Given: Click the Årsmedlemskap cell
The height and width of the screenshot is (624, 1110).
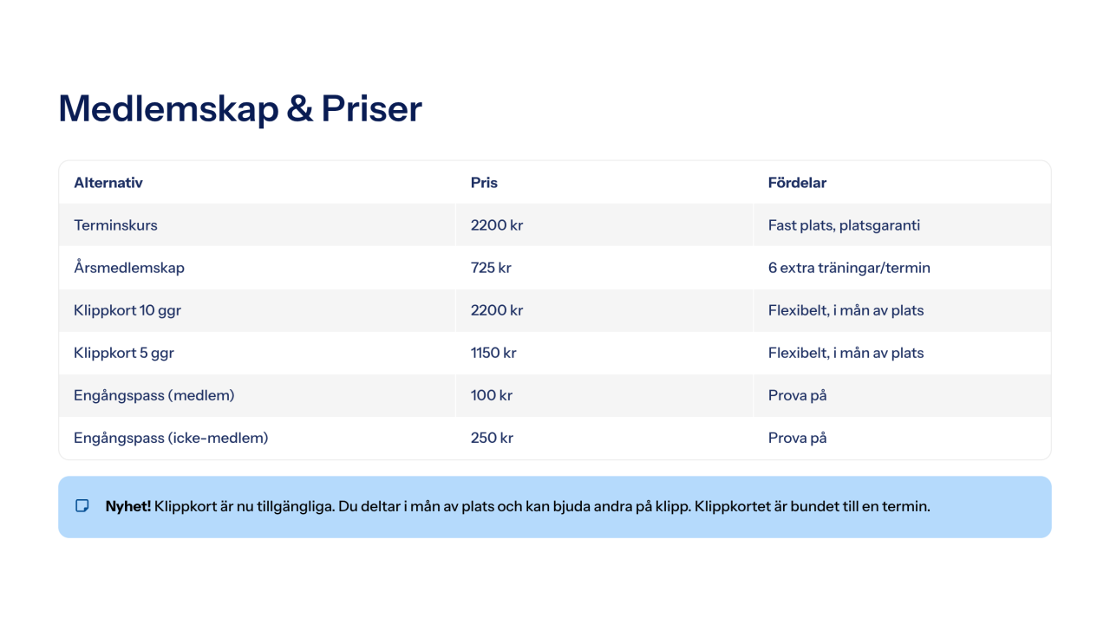Looking at the screenshot, I should [129, 268].
